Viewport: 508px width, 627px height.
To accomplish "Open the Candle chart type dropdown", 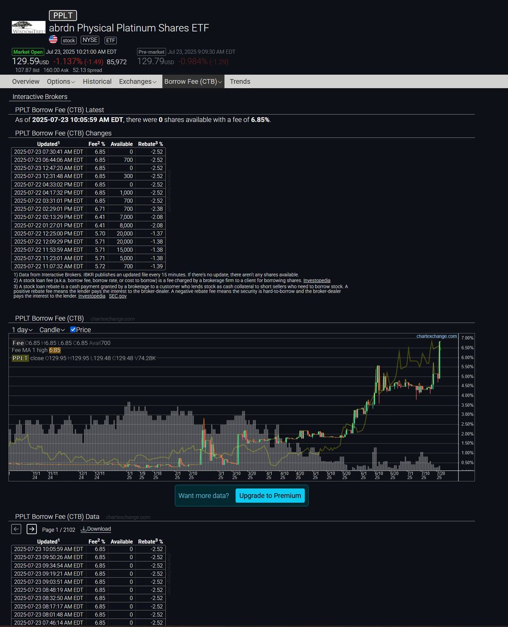I will 52,330.
